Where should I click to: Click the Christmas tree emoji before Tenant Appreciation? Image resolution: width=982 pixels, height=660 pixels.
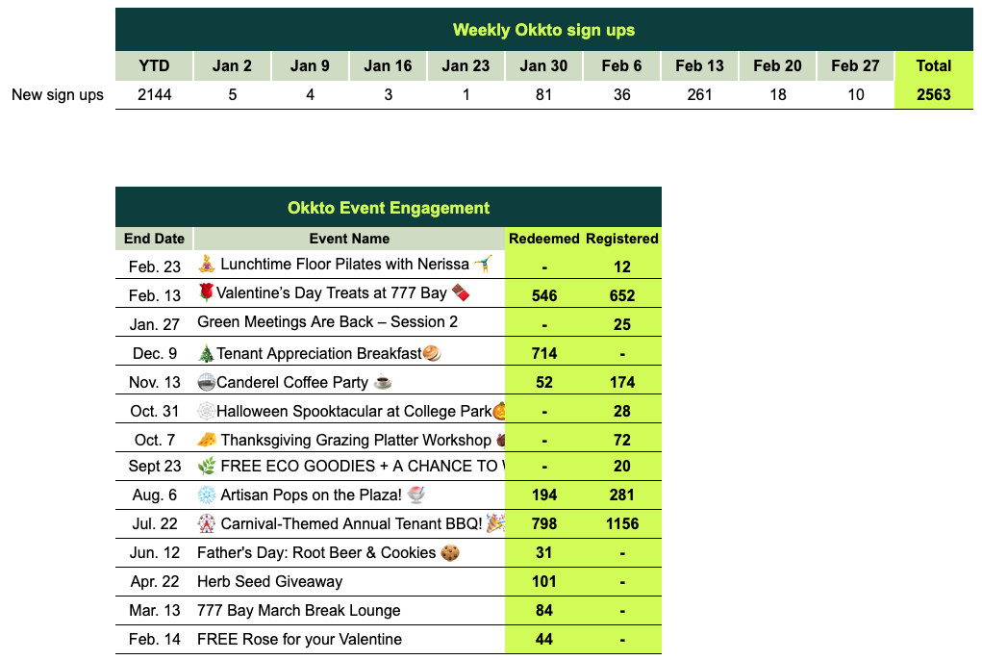[206, 353]
